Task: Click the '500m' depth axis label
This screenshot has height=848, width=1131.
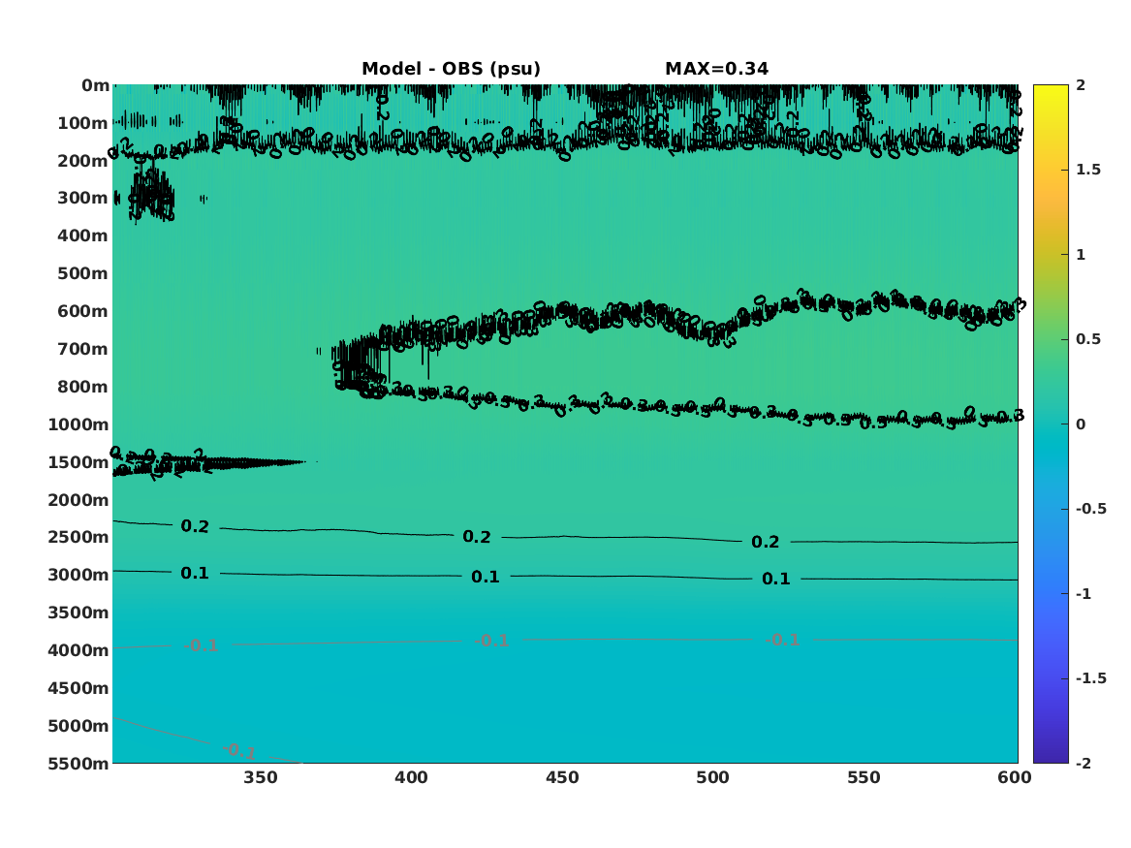Action: click(83, 274)
